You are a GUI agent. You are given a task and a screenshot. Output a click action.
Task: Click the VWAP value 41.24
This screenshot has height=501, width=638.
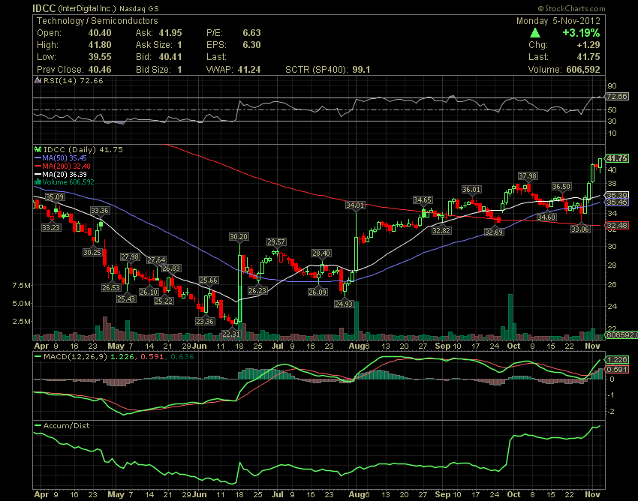click(x=249, y=70)
